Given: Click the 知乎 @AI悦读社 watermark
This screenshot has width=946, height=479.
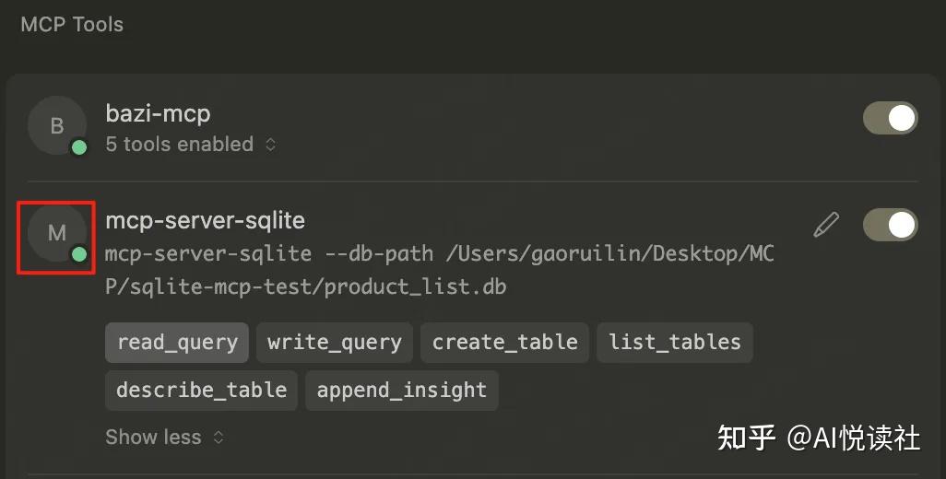Looking at the screenshot, I should click(819, 438).
